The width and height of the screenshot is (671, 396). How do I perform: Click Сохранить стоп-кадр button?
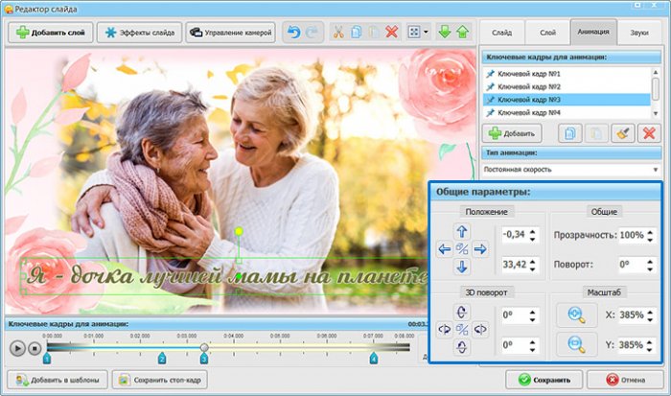click(160, 380)
